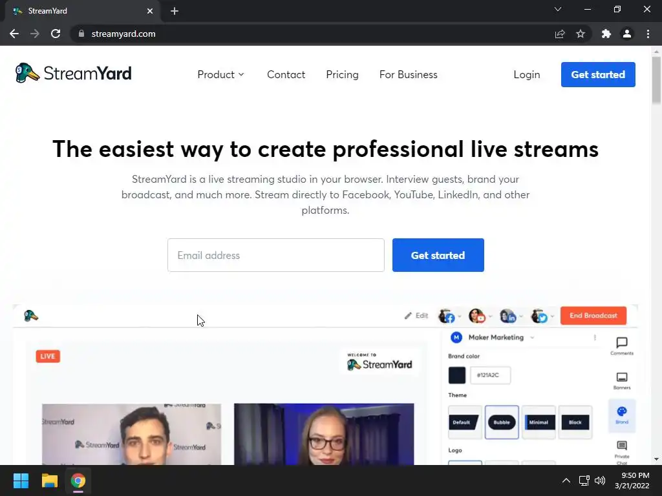Open the Private Chat panel icon
Image resolution: width=662 pixels, height=496 pixels.
click(622, 452)
